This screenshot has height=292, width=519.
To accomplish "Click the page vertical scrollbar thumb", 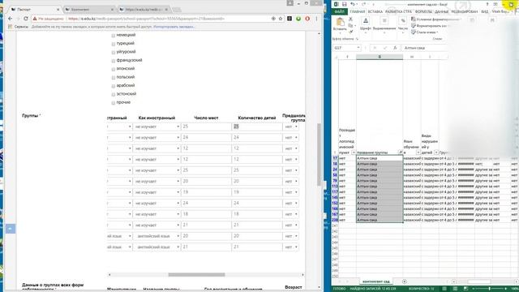I will [319, 154].
